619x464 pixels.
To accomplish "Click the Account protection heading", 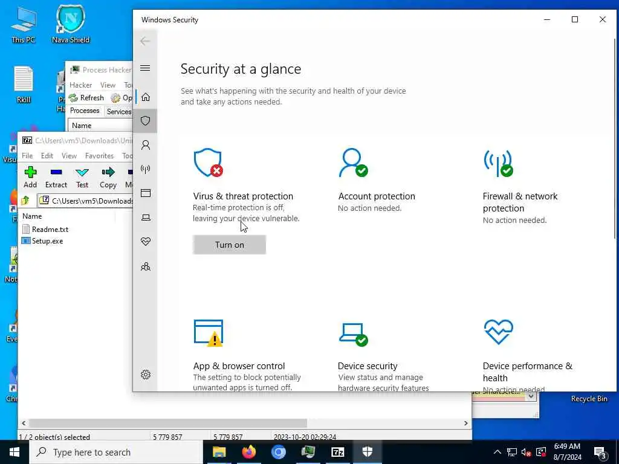I will (377, 196).
